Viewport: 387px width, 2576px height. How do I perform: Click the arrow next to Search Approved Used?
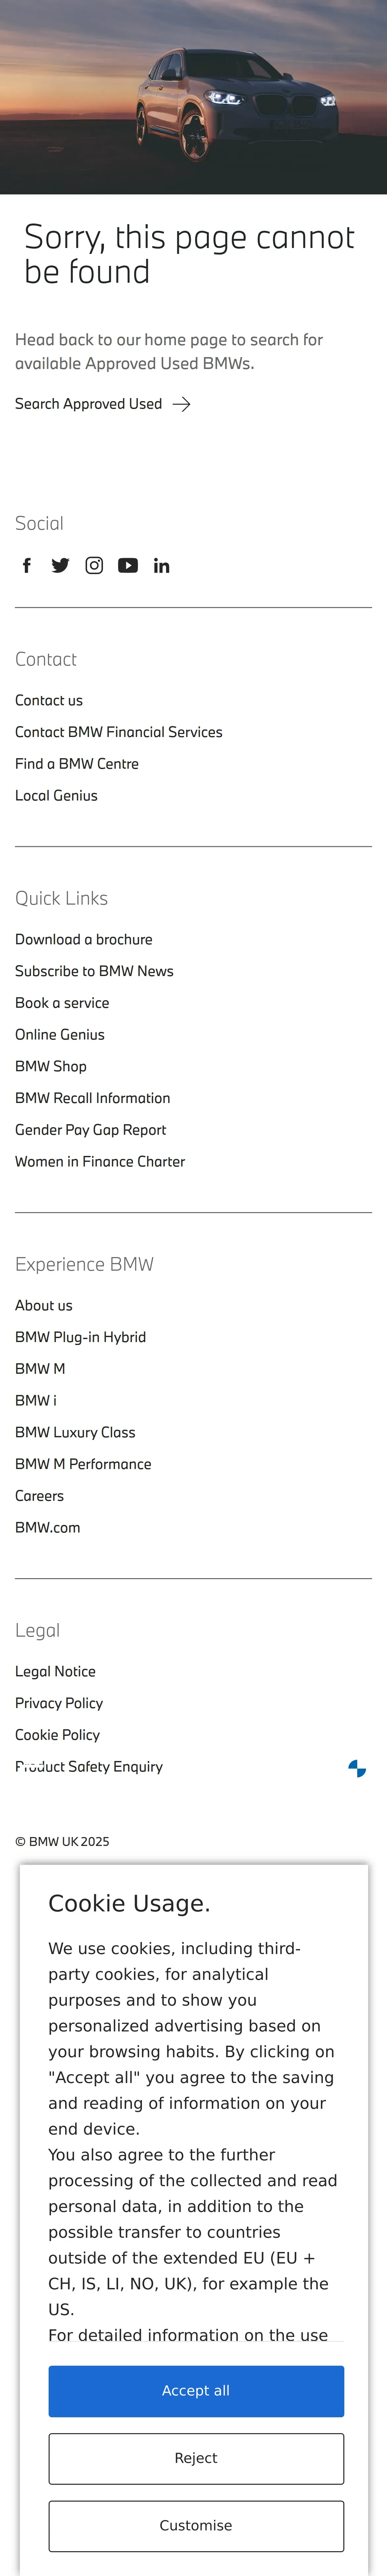pos(181,404)
